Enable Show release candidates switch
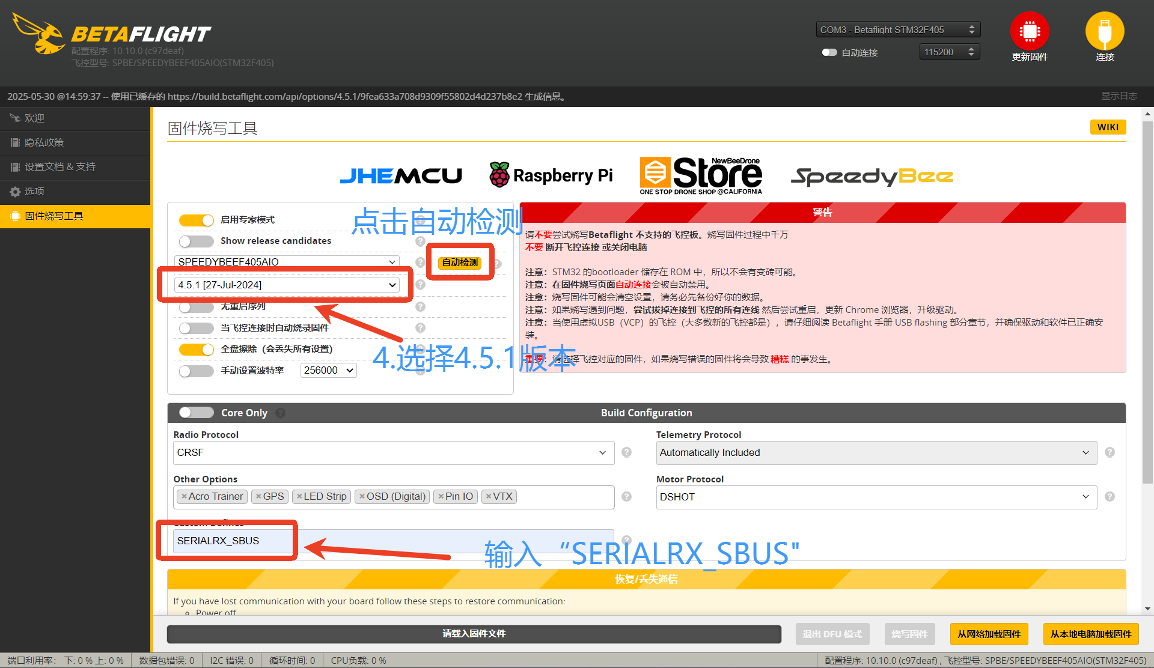 pos(196,241)
